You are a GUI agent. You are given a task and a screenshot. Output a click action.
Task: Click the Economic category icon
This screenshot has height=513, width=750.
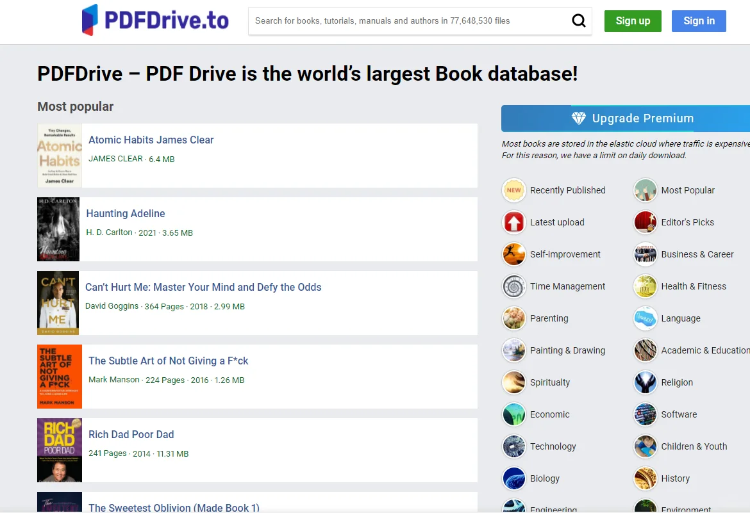pyautogui.click(x=513, y=414)
